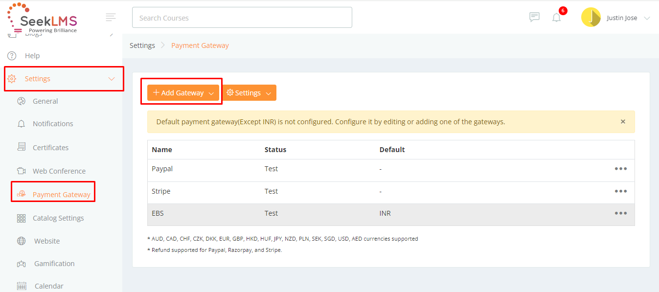
Task: Click the Test status for Stripe
Action: tap(271, 191)
